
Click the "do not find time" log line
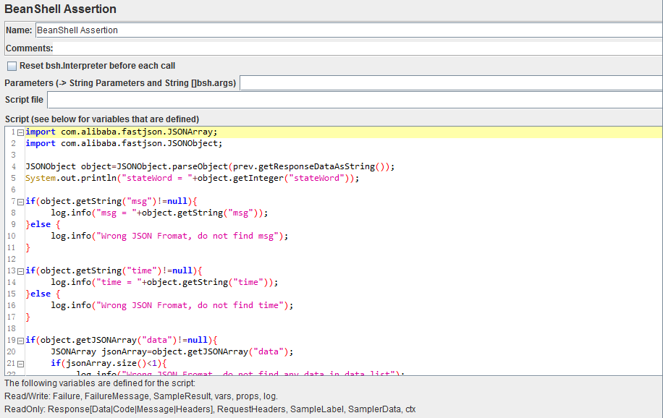172,305
